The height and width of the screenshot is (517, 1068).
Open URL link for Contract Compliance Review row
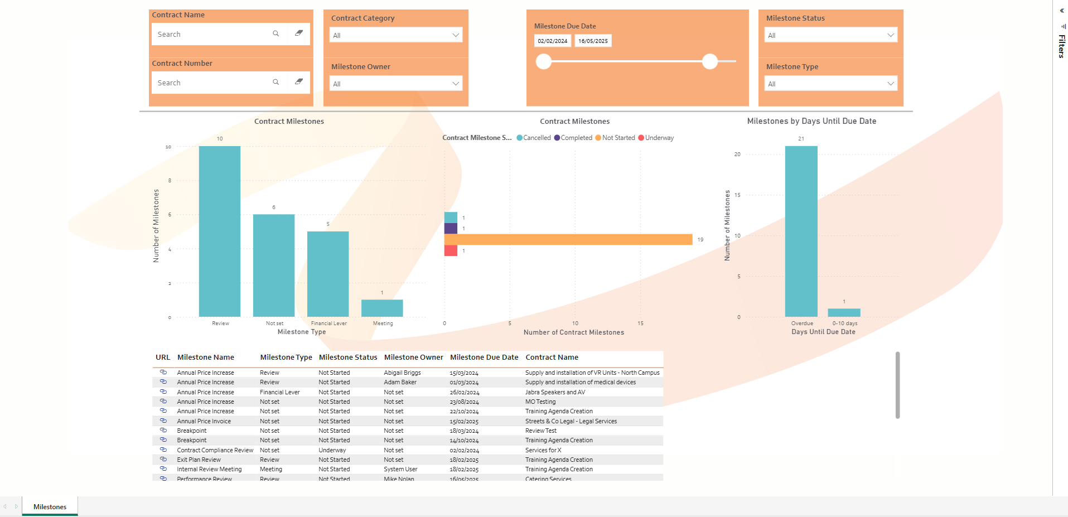pyautogui.click(x=163, y=450)
